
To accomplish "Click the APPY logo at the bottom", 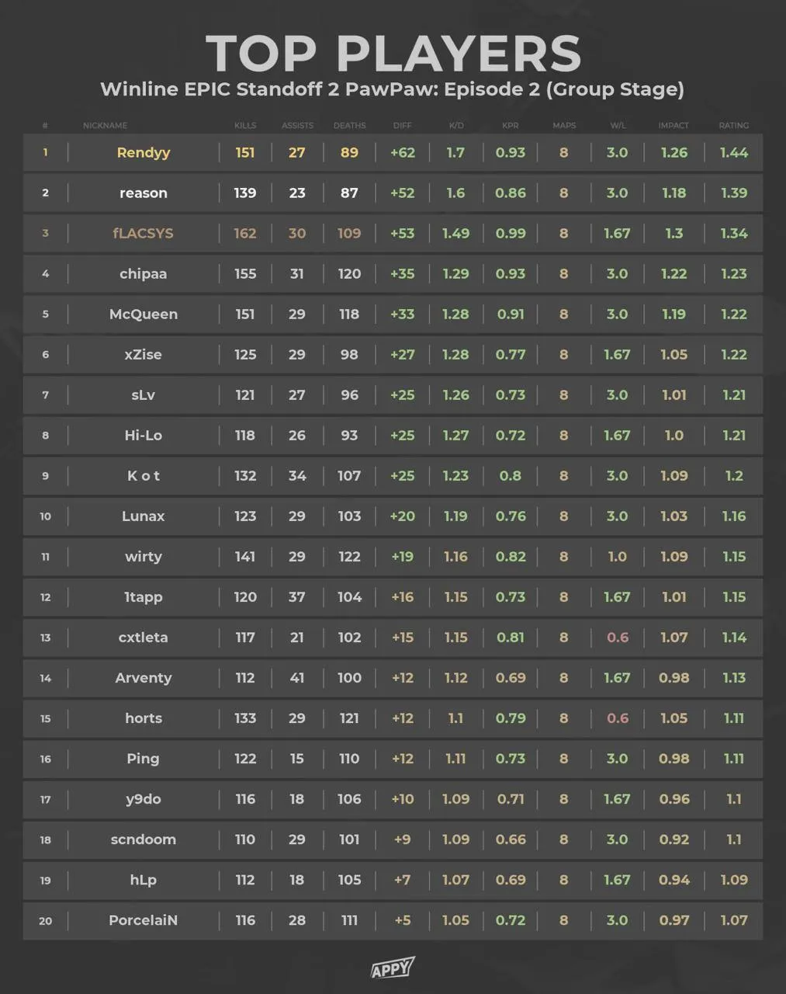I will [x=393, y=968].
